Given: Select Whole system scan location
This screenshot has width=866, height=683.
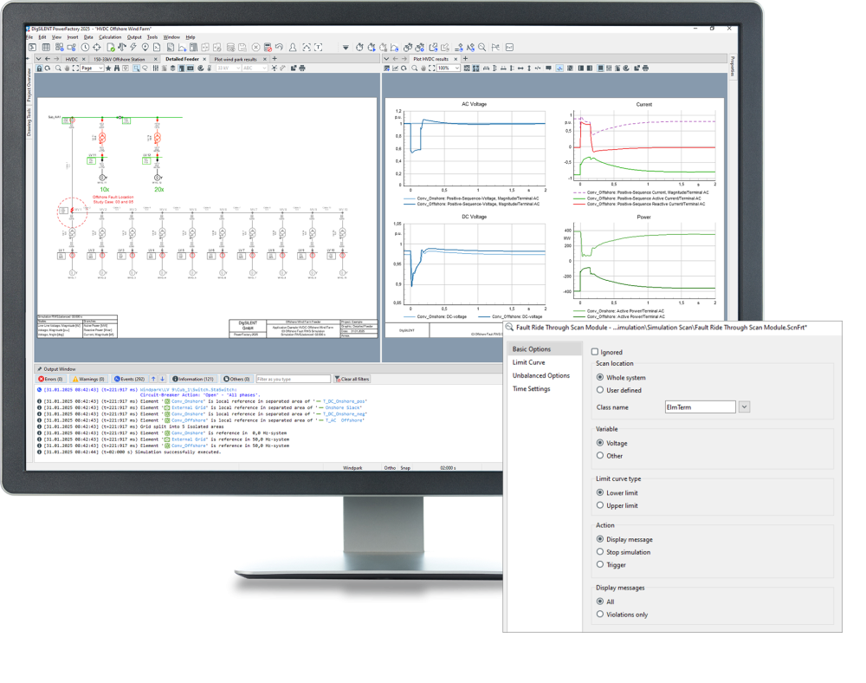Looking at the screenshot, I should tap(600, 377).
